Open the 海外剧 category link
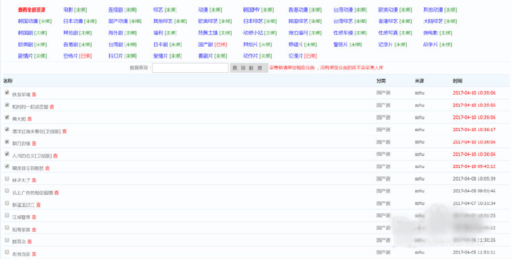The height and width of the screenshot is (259, 512). coord(115,33)
